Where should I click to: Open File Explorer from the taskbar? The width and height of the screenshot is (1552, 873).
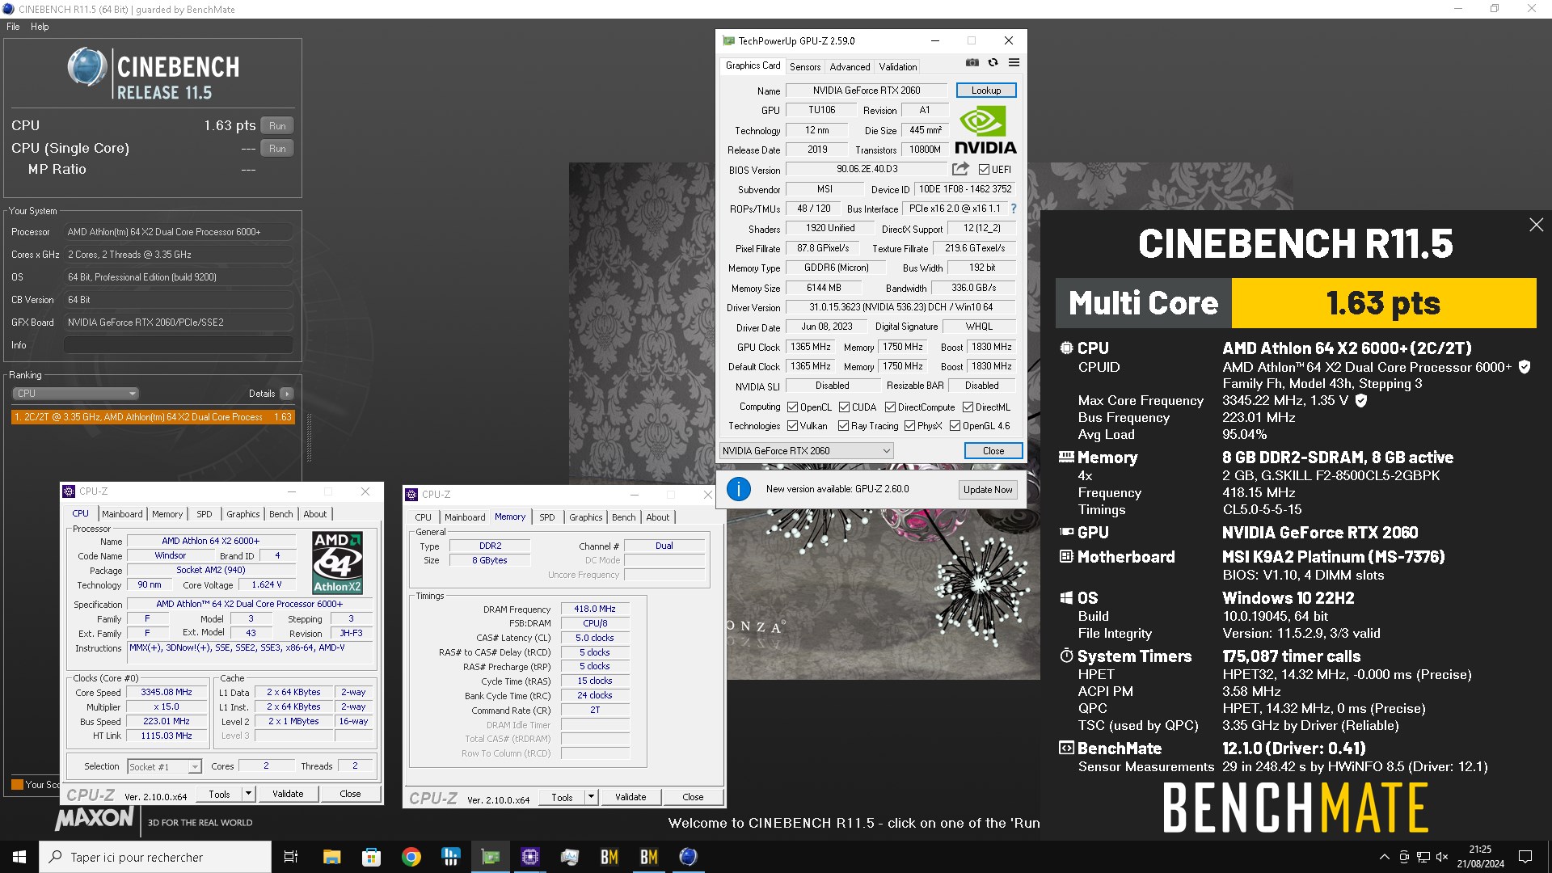tap(331, 857)
